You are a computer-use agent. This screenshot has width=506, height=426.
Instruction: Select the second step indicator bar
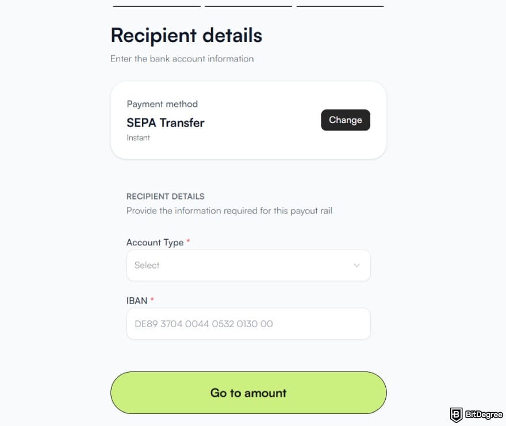point(248,5)
